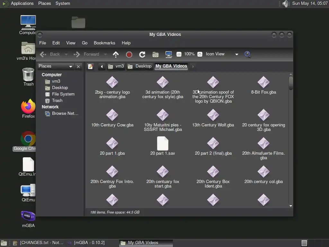Image resolution: width=329 pixels, height=247 pixels.
Task: Zoom in with plus icon
Action: 200,54
